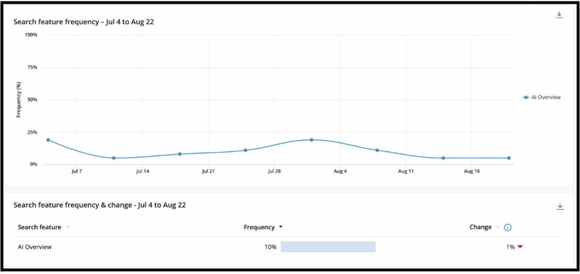Select the data point between Aug 4 and Aug 11
Screen dimensions: 580x274
coord(377,150)
